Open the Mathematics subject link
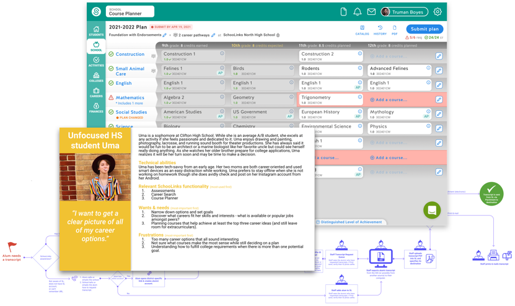Screen dimensions: 515x306 pyautogui.click(x=130, y=97)
